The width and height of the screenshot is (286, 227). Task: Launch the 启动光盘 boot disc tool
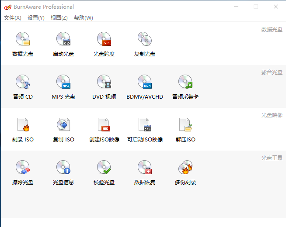point(63,44)
